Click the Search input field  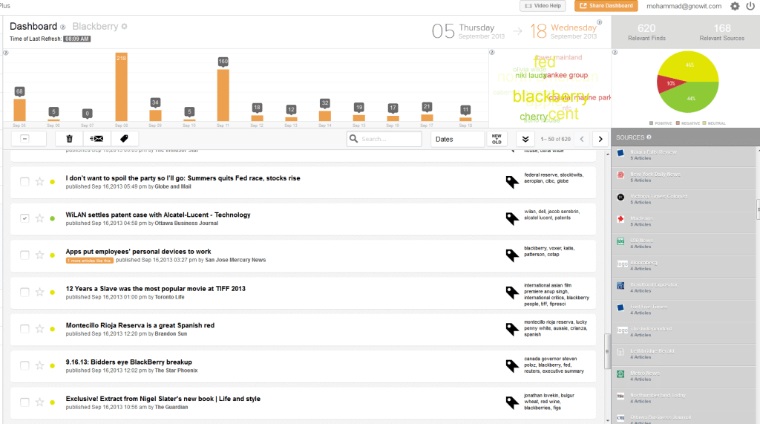[384, 139]
